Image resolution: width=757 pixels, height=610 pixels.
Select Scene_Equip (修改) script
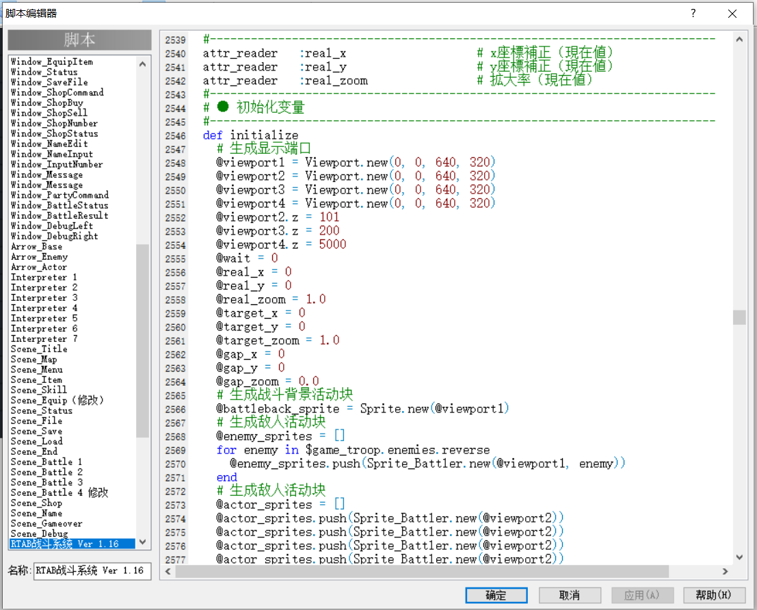[57, 400]
